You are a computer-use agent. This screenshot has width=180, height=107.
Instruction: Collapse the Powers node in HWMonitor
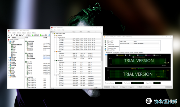point(55,52)
